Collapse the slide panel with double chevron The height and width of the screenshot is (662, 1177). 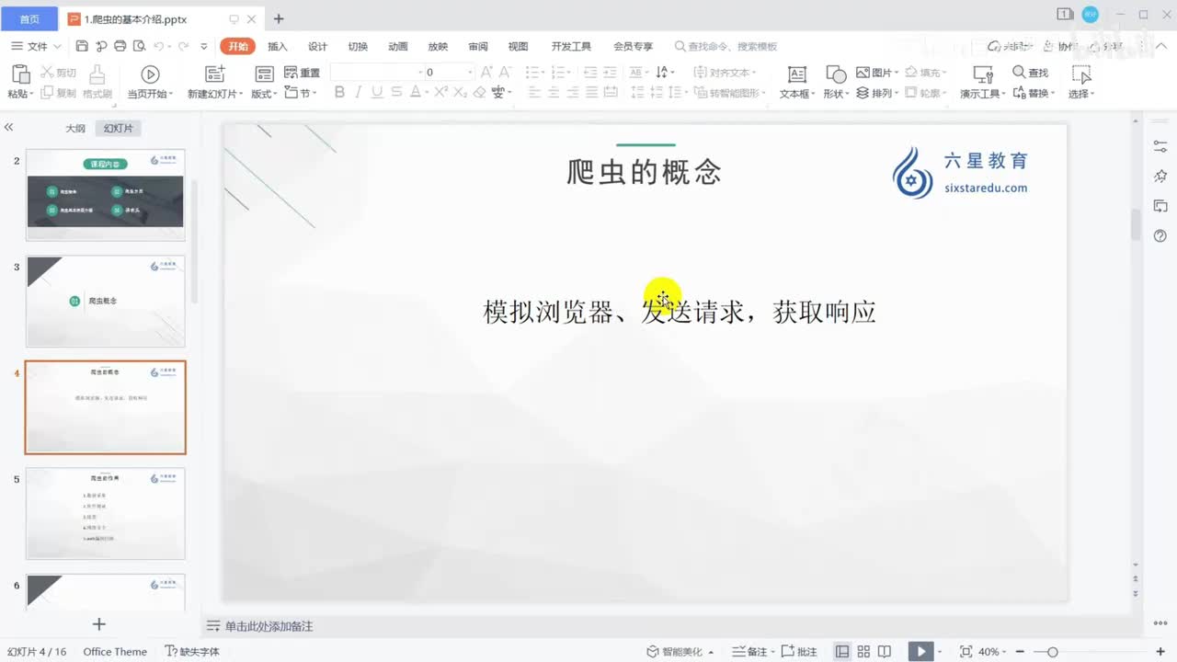tap(8, 128)
